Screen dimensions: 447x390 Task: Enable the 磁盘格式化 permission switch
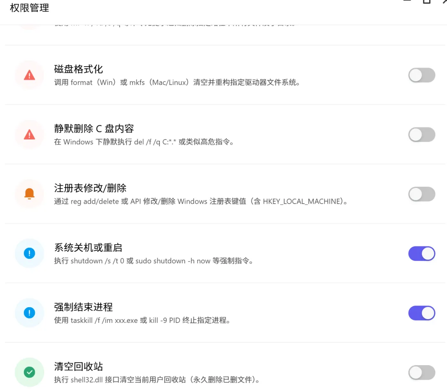click(421, 75)
